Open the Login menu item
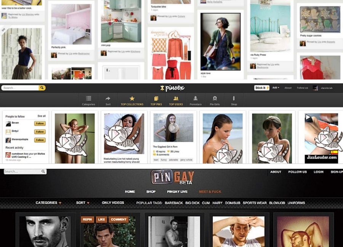 tap(319, 172)
